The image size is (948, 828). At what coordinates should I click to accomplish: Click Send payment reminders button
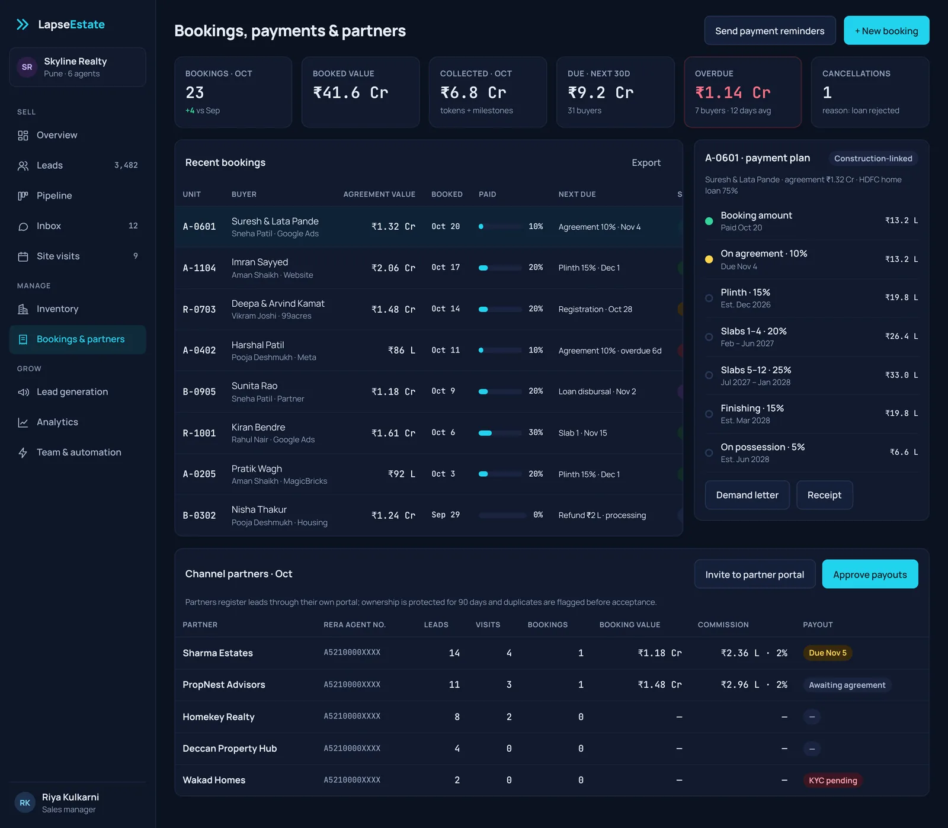point(770,31)
